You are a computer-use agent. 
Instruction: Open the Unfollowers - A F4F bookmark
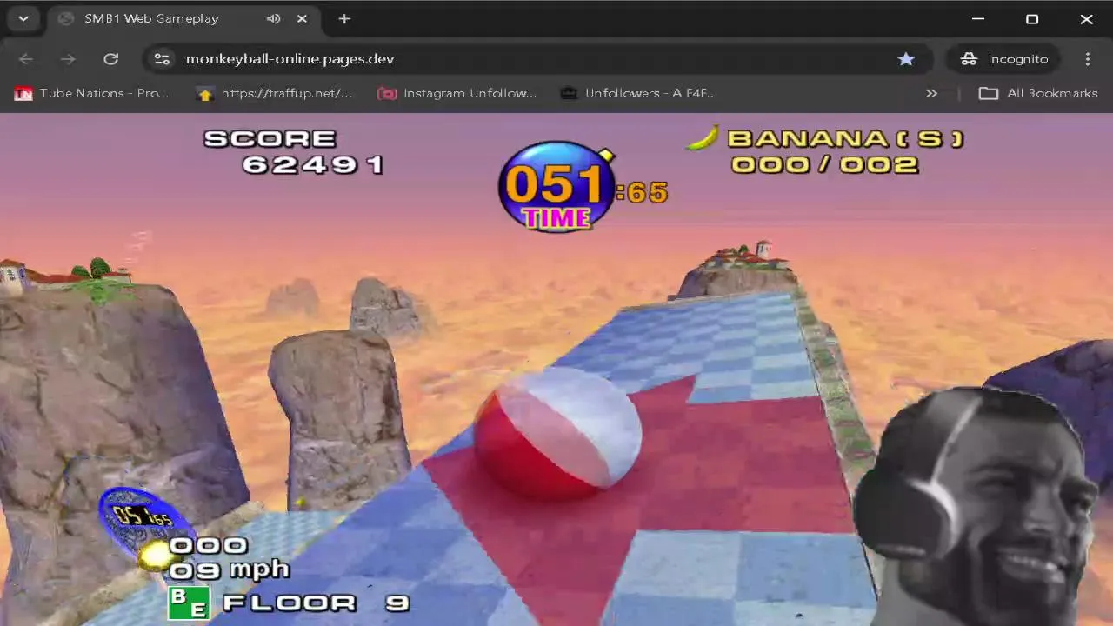[x=639, y=93]
